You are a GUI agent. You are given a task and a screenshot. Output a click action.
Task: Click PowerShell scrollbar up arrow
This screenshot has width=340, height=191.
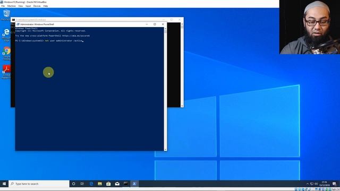(x=165, y=28)
